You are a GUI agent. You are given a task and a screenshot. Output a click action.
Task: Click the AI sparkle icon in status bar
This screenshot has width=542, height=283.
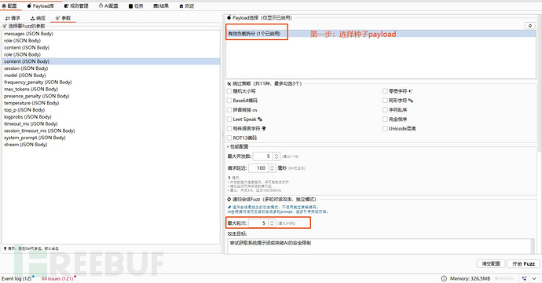(525, 278)
